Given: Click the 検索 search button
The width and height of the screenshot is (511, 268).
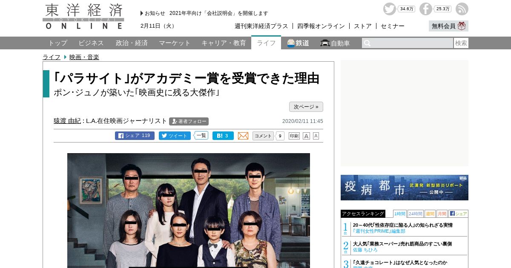Looking at the screenshot, I should point(461,43).
